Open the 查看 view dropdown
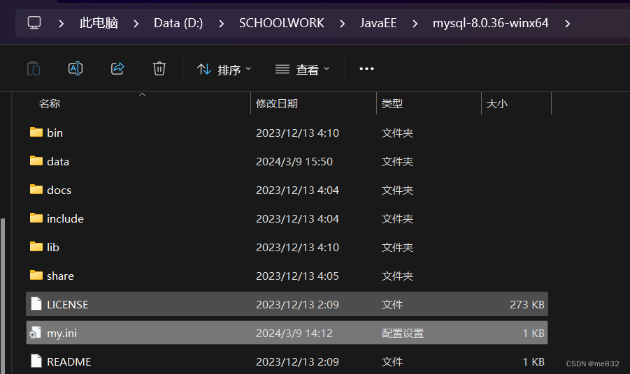This screenshot has height=374, width=630. pos(303,69)
